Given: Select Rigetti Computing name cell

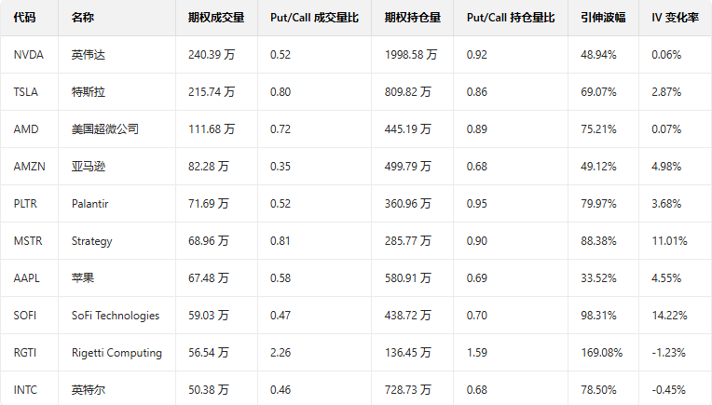Looking at the screenshot, I should [x=116, y=353].
